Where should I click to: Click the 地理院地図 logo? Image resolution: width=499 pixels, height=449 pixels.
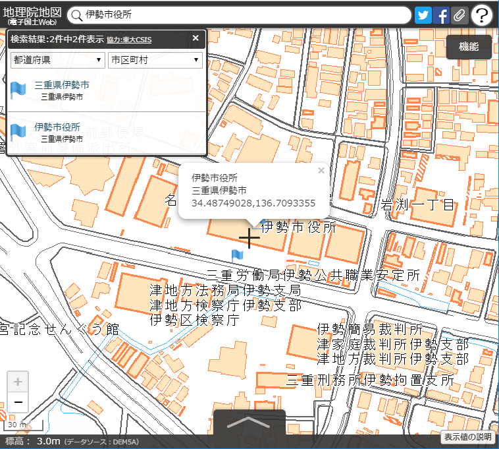32,15
